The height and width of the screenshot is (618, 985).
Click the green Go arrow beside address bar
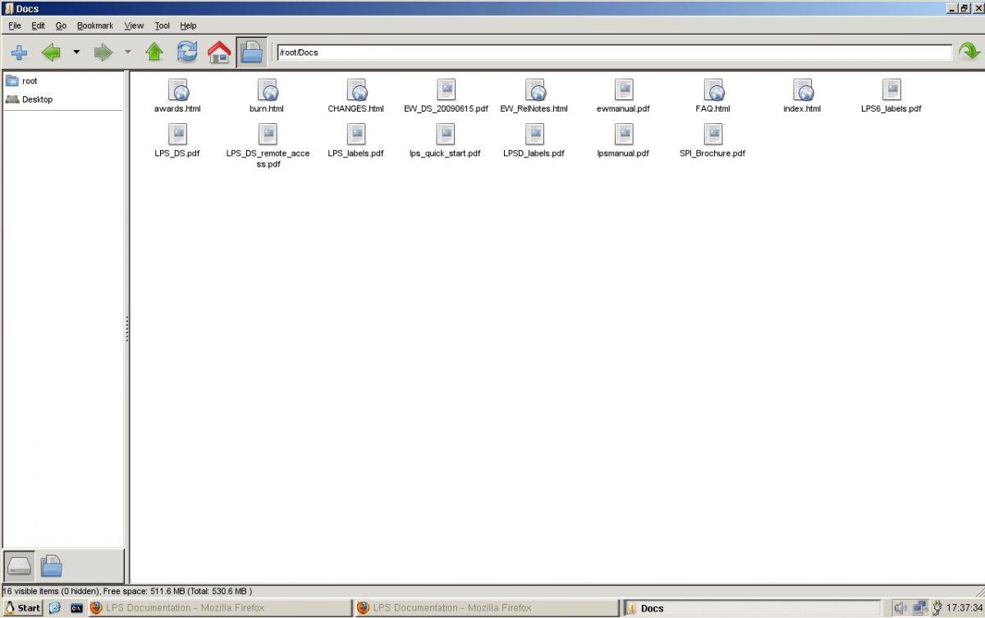969,52
